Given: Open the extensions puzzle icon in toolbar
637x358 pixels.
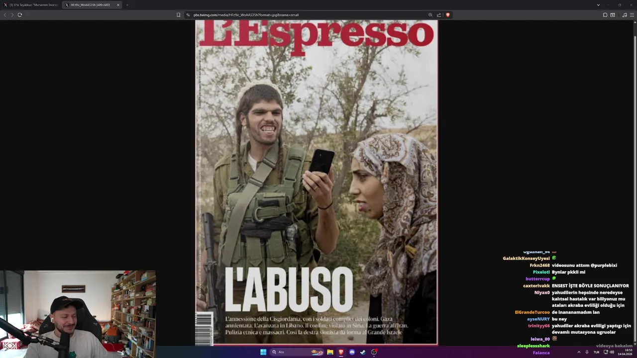Looking at the screenshot, I should pyautogui.click(x=605, y=15).
